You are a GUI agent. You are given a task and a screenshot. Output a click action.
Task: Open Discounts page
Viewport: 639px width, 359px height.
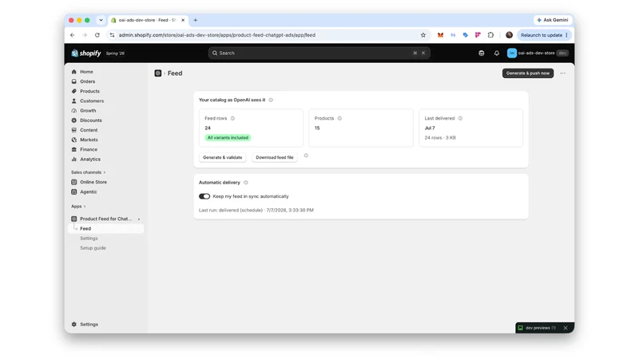coord(91,120)
